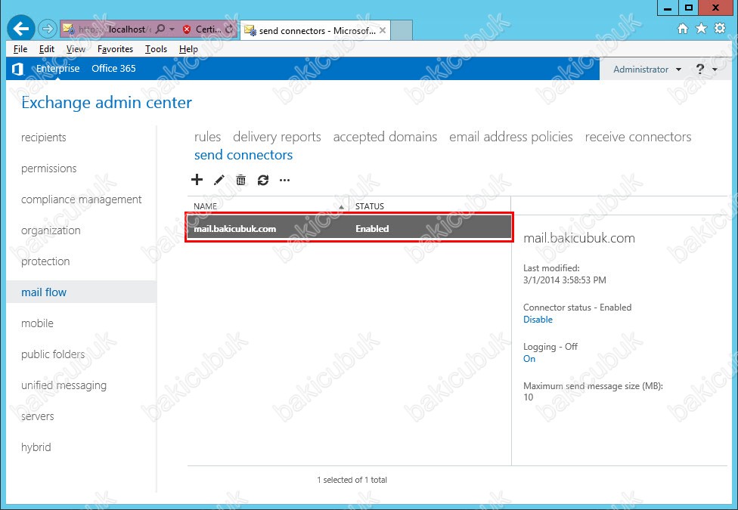Image resolution: width=738 pixels, height=510 pixels.
Task: Open the Favorites menu
Action: (x=115, y=49)
